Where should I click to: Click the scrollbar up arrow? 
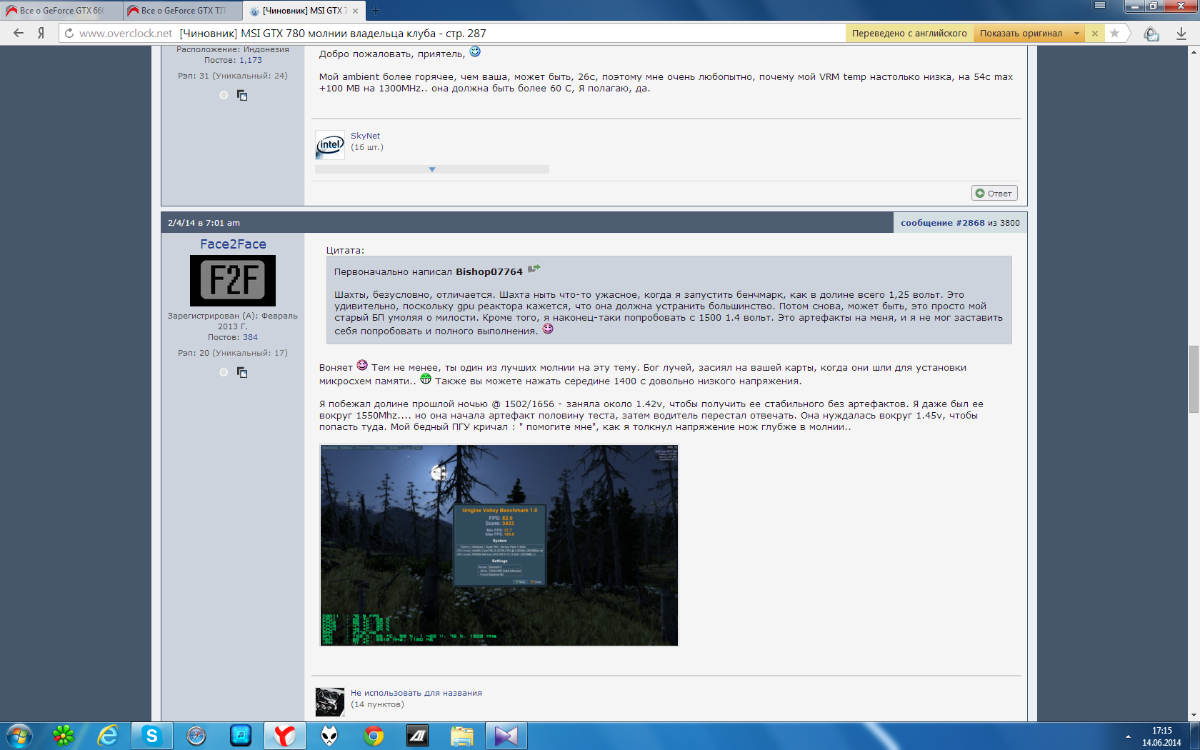(x=1194, y=52)
